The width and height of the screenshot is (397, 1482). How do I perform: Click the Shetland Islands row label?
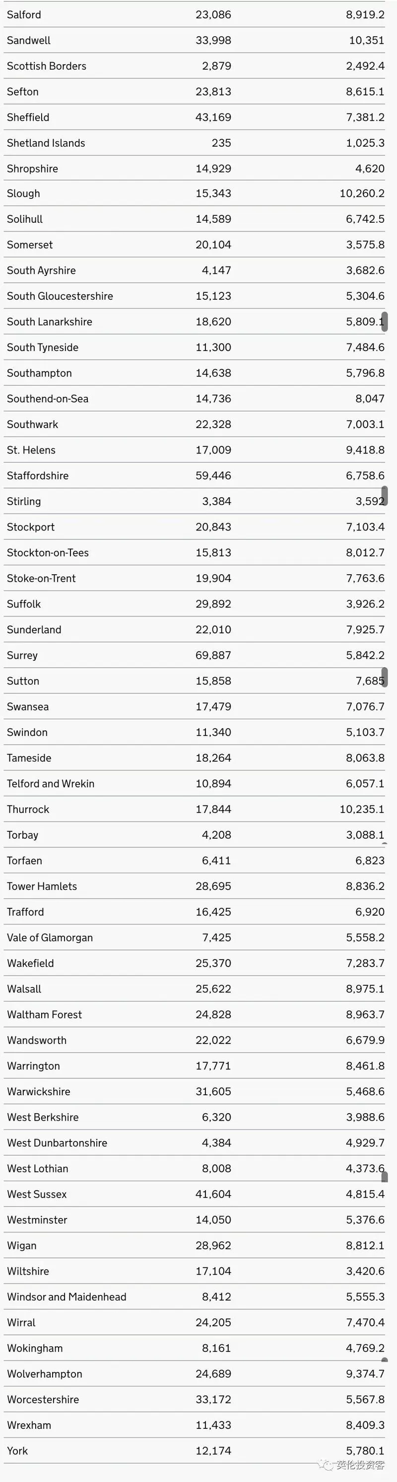click(46, 143)
